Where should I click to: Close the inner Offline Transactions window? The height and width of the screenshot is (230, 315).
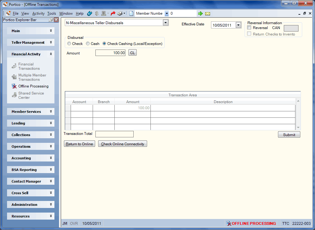pyautogui.click(x=310, y=13)
